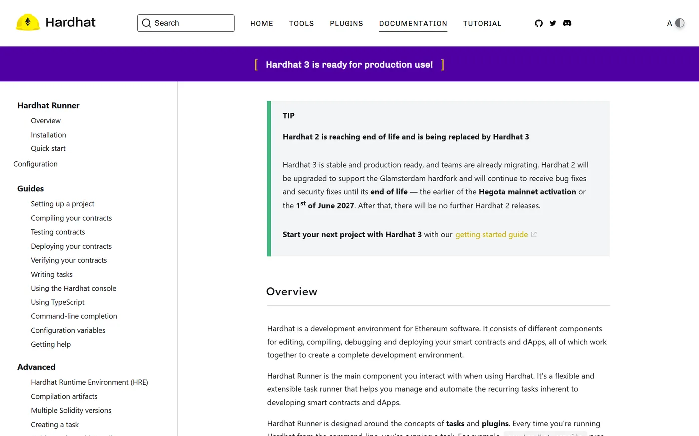Click the "of June 2027" date text

pos(331,206)
